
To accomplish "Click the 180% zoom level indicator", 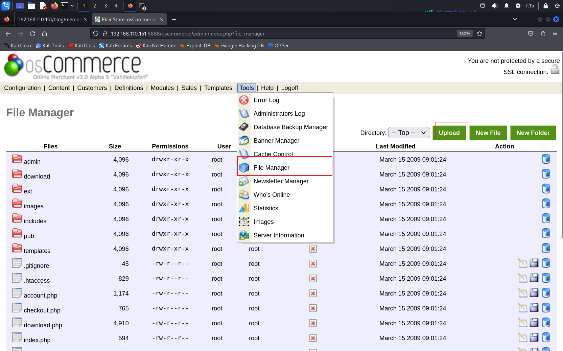I will [x=465, y=33].
